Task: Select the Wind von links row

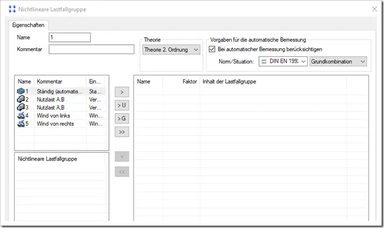Action: [x=61, y=116]
